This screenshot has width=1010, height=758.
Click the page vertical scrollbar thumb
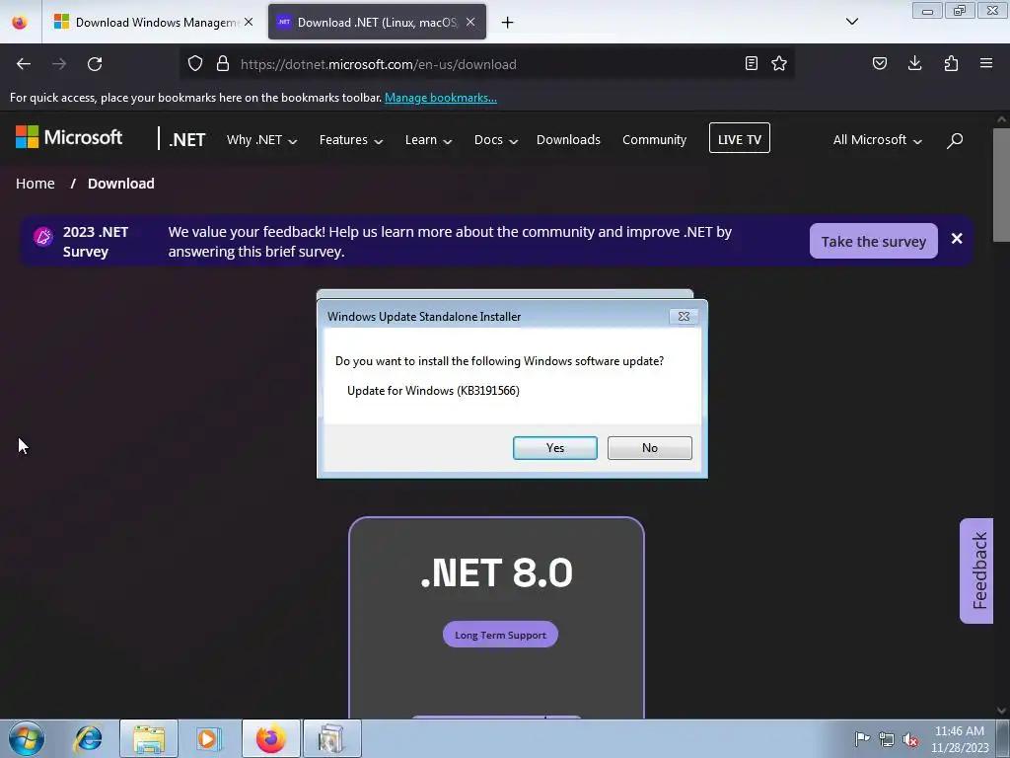coord(1002,185)
